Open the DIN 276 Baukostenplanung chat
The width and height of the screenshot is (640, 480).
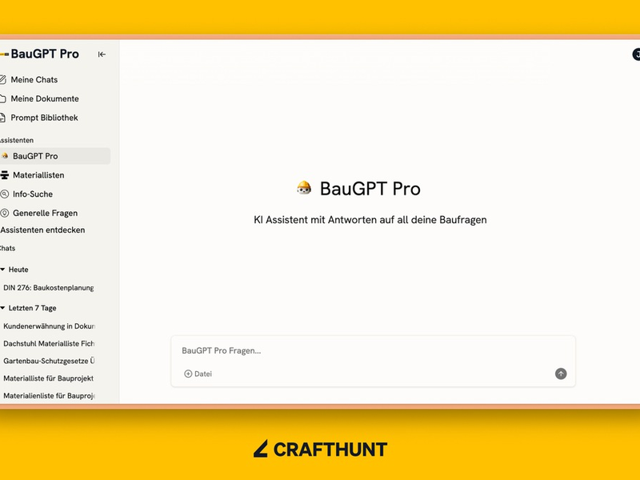[48, 288]
